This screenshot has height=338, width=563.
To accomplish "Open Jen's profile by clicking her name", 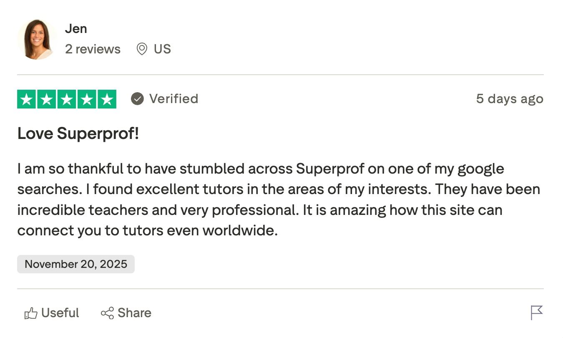I will 77,28.
